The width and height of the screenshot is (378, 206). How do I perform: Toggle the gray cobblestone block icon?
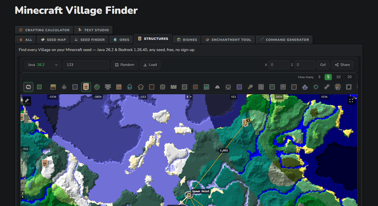coord(185,87)
